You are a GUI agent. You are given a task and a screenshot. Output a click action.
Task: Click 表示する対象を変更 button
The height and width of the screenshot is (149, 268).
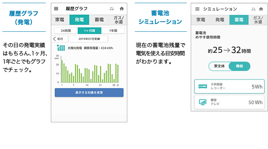[x=89, y=93]
